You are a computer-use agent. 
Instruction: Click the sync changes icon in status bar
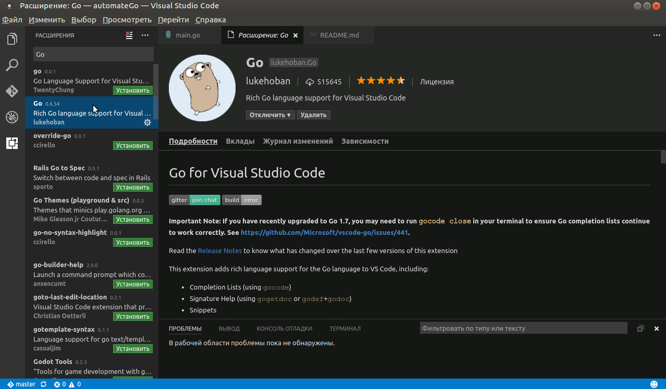[43, 384]
